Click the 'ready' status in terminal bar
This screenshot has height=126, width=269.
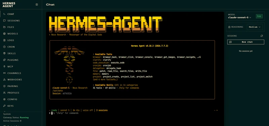click(54, 110)
